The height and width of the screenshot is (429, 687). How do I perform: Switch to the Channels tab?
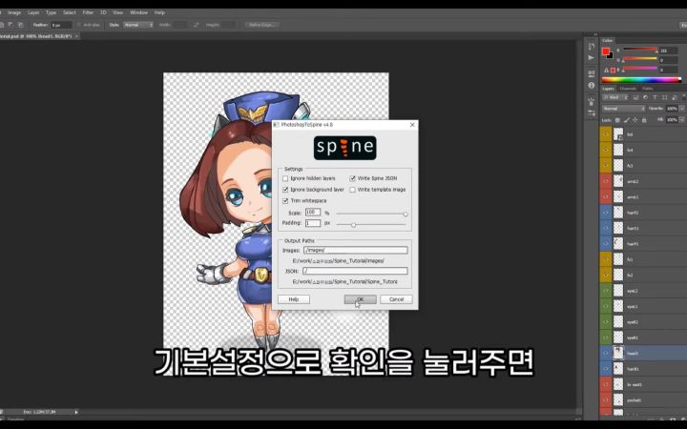point(628,89)
